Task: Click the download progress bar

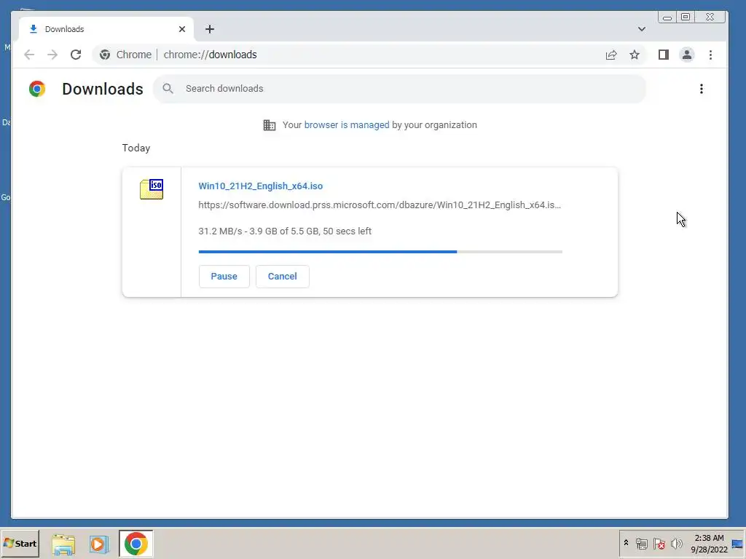Action: 380,251
